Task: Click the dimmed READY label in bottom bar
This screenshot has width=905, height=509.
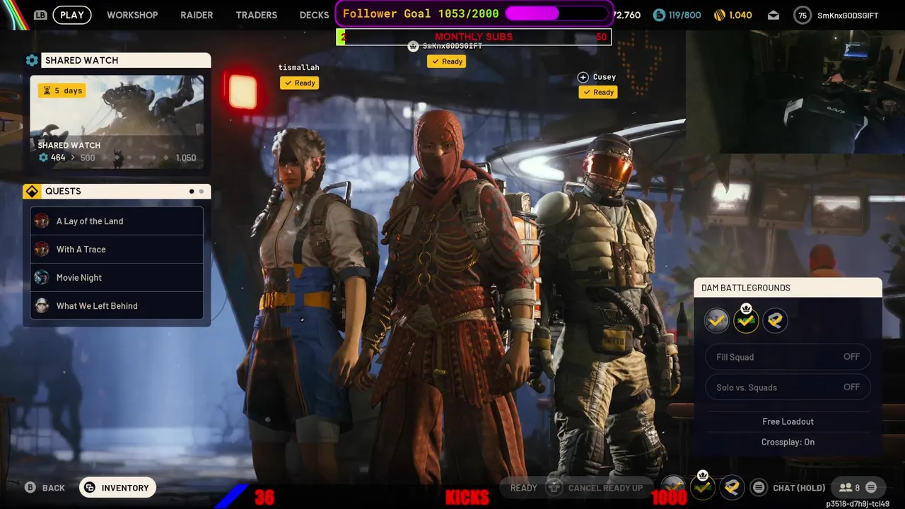Action: (524, 488)
